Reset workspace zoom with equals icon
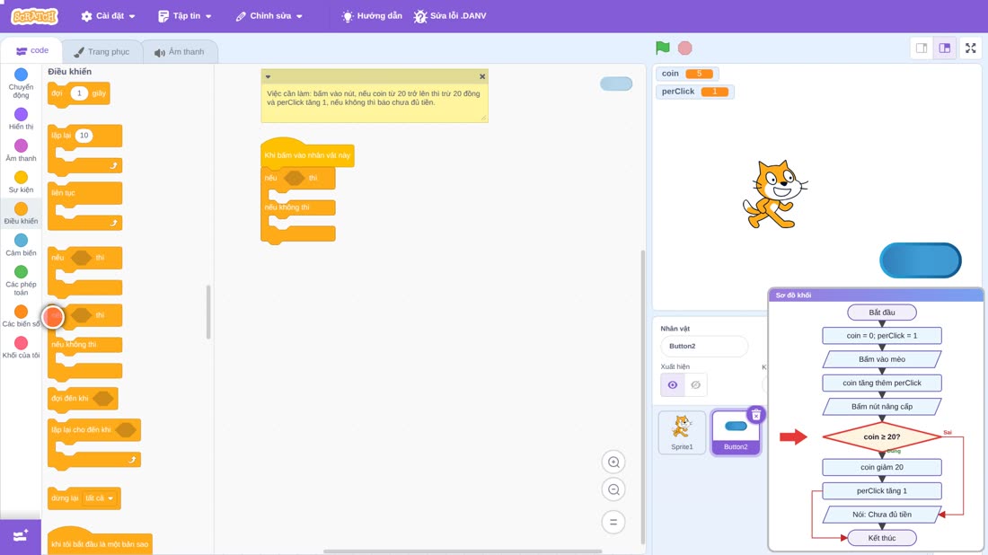Viewport: 988px width, 555px height. tap(613, 522)
